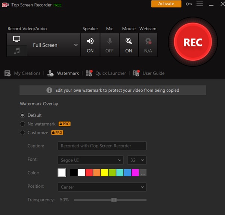Click the info icon in the watermark banner
This screenshot has width=225, height=215.
point(49,90)
